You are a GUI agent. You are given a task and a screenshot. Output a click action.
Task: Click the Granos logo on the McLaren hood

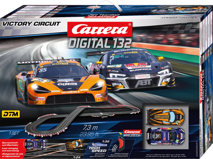click(67, 84)
